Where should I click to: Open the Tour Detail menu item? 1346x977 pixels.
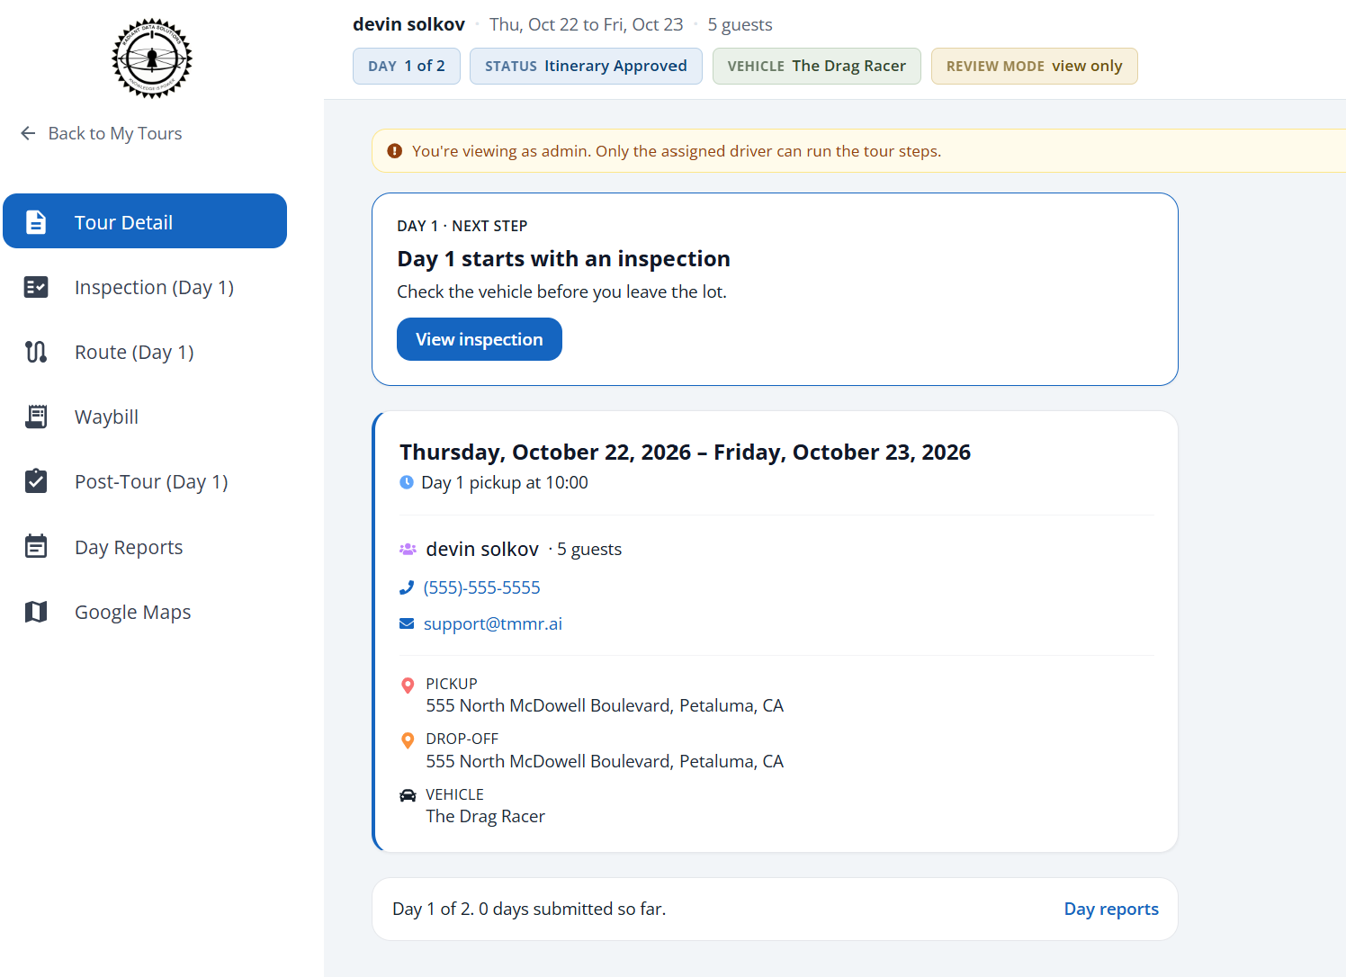coord(145,221)
